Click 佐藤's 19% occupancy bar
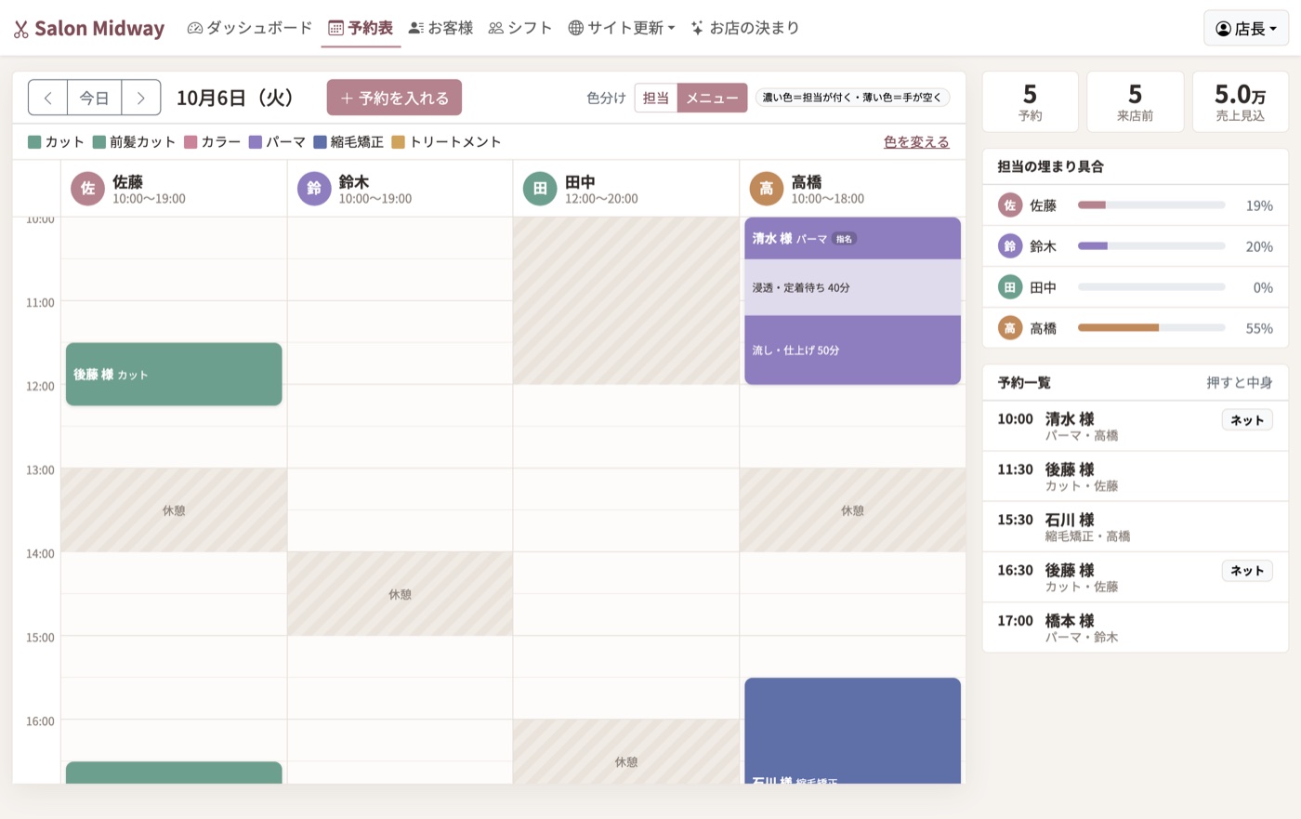The image size is (1301, 819). coord(1151,205)
